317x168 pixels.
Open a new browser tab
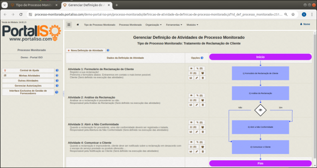[117, 5]
